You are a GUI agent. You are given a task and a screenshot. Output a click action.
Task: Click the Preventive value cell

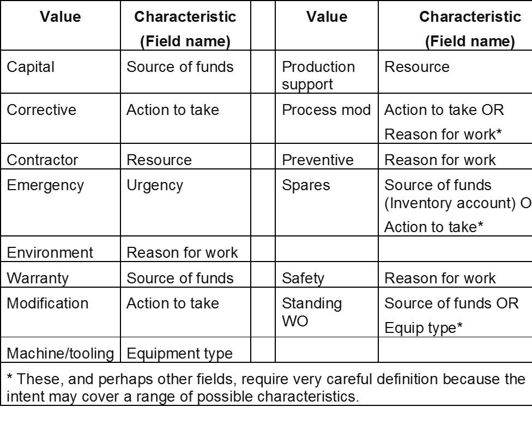tap(327, 156)
